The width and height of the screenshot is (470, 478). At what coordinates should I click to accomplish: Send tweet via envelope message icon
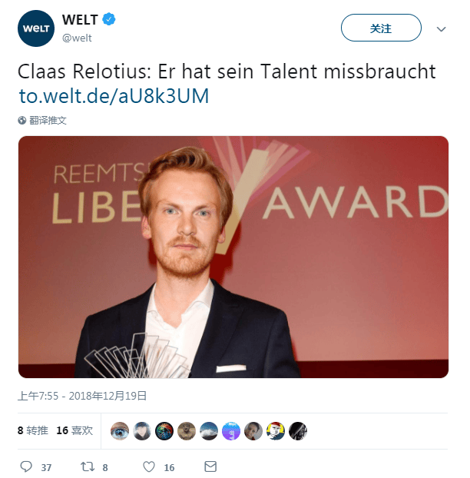coord(210,466)
